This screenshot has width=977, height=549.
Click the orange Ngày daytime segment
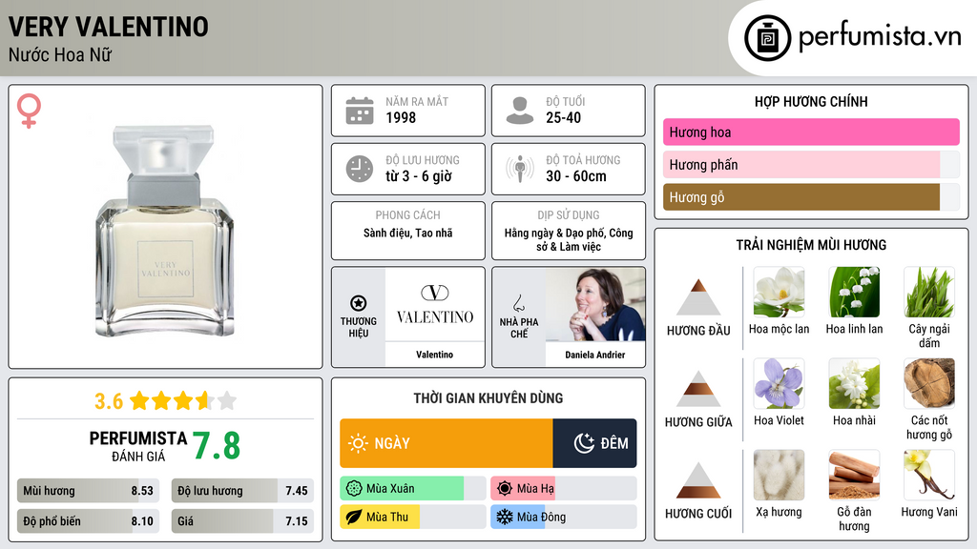click(x=447, y=443)
